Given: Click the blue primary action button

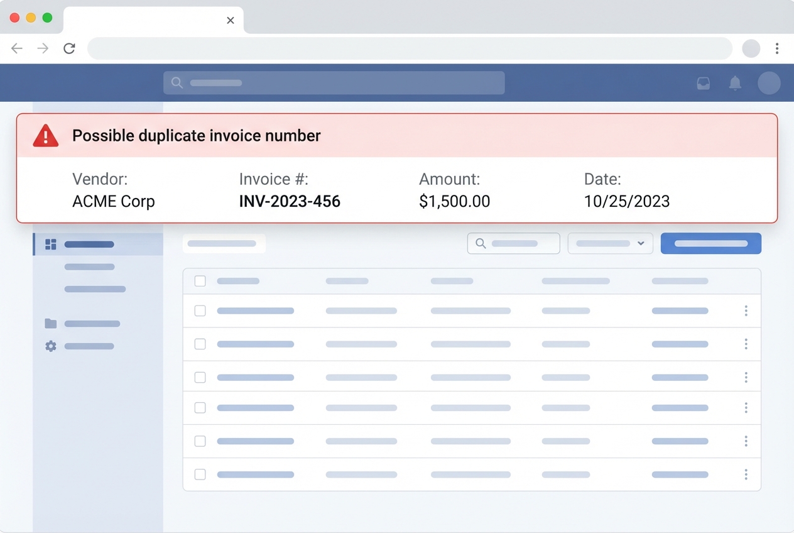Looking at the screenshot, I should [x=710, y=243].
